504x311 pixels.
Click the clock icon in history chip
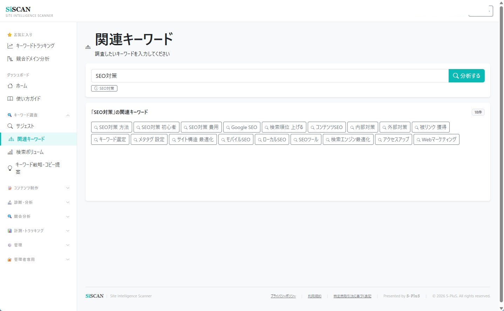[x=96, y=88]
